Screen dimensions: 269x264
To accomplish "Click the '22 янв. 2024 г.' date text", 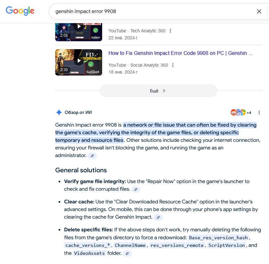I will click(123, 38).
